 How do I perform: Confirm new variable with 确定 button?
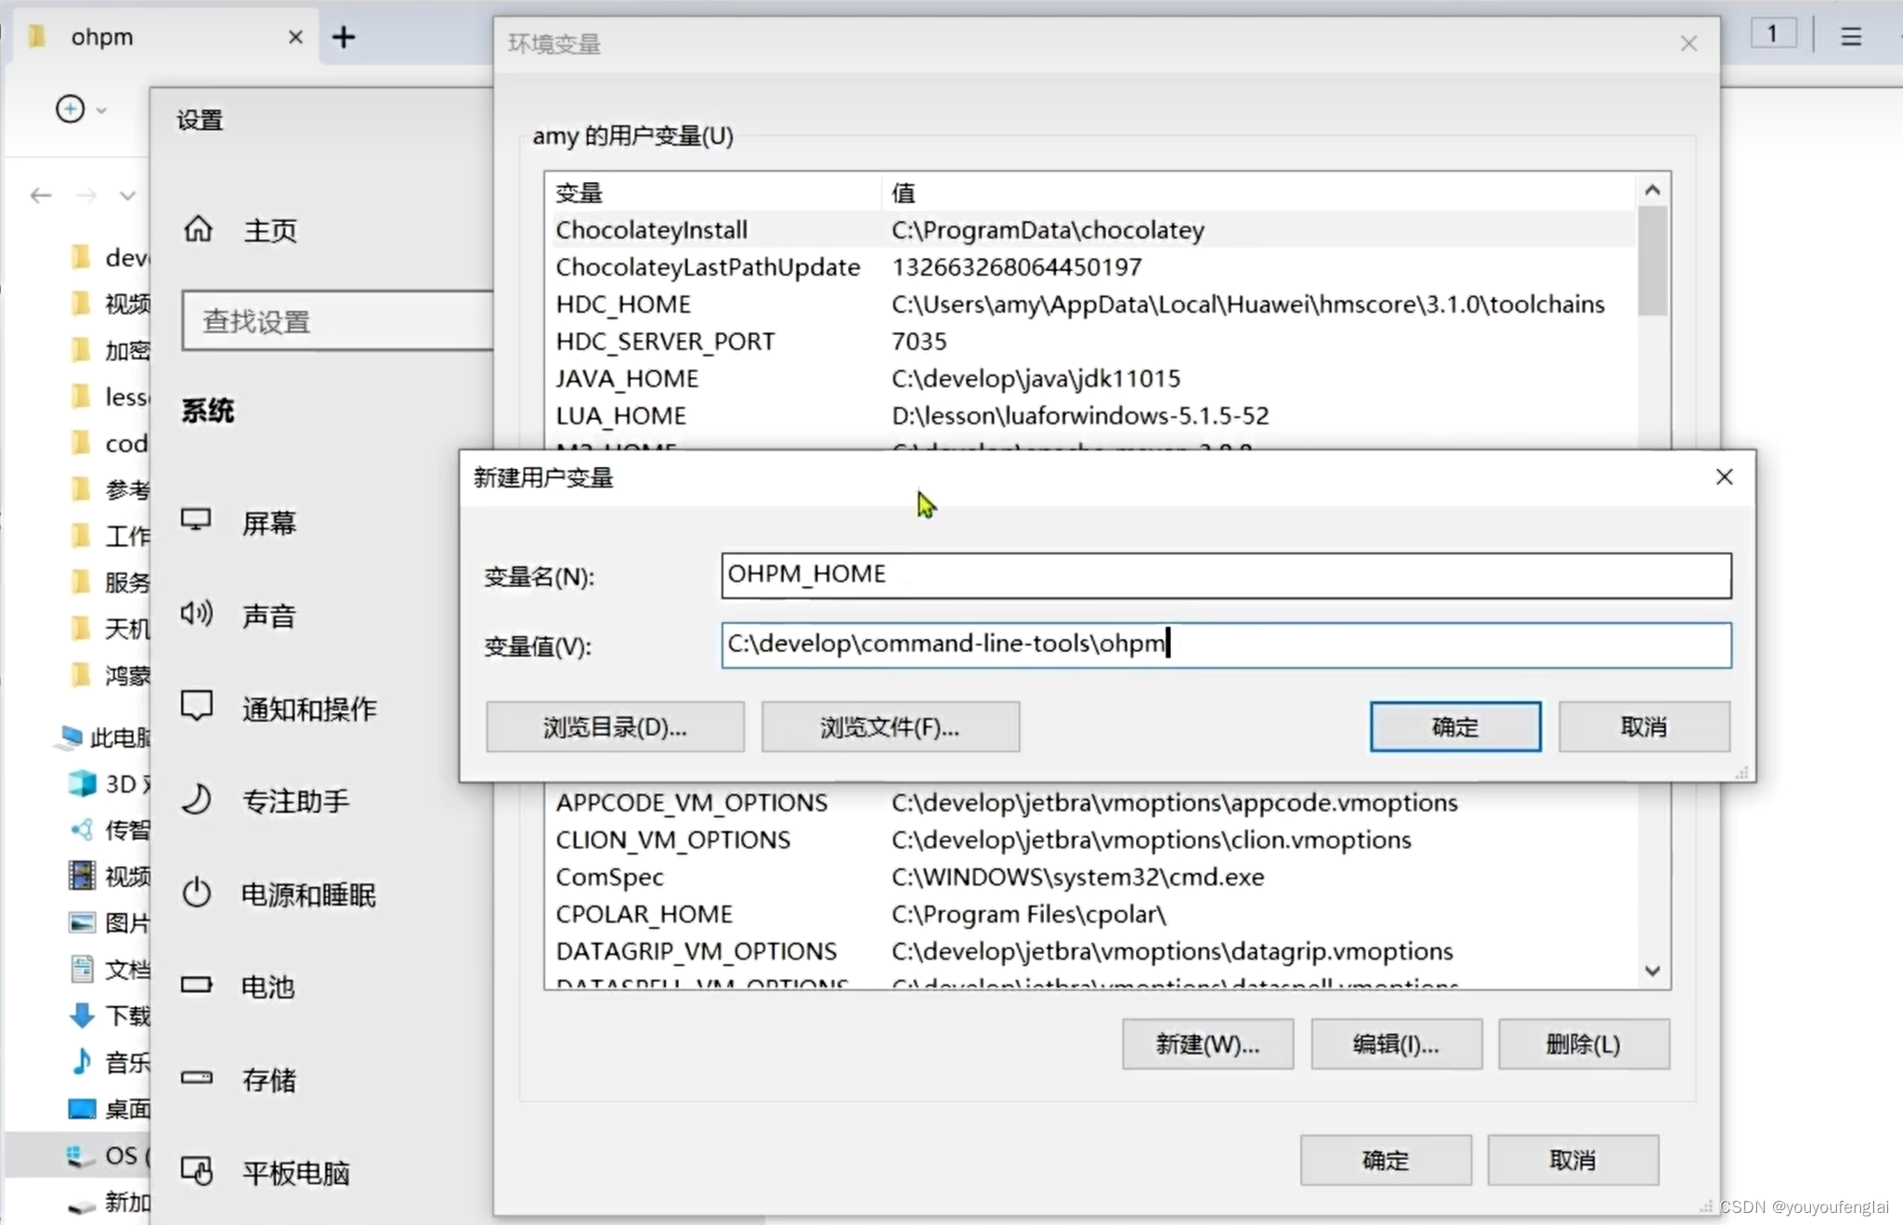(x=1455, y=726)
